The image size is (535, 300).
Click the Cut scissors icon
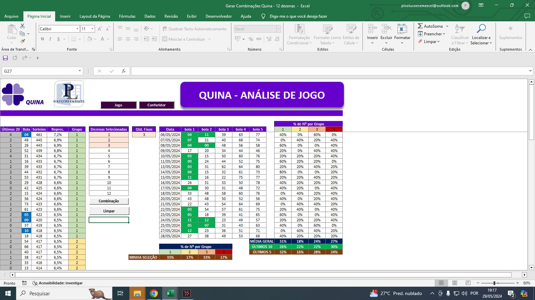tap(22, 26)
